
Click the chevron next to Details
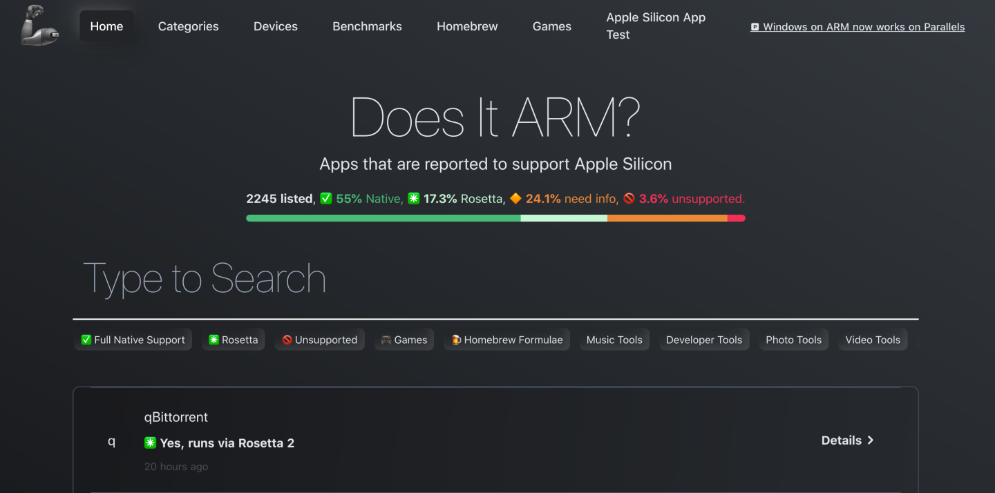[x=871, y=441]
